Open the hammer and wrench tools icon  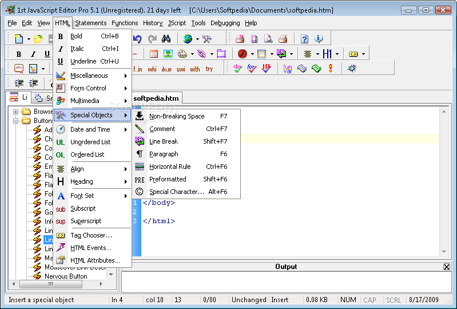(207, 39)
